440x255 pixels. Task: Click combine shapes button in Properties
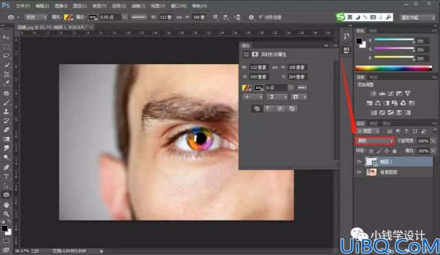tap(257, 108)
